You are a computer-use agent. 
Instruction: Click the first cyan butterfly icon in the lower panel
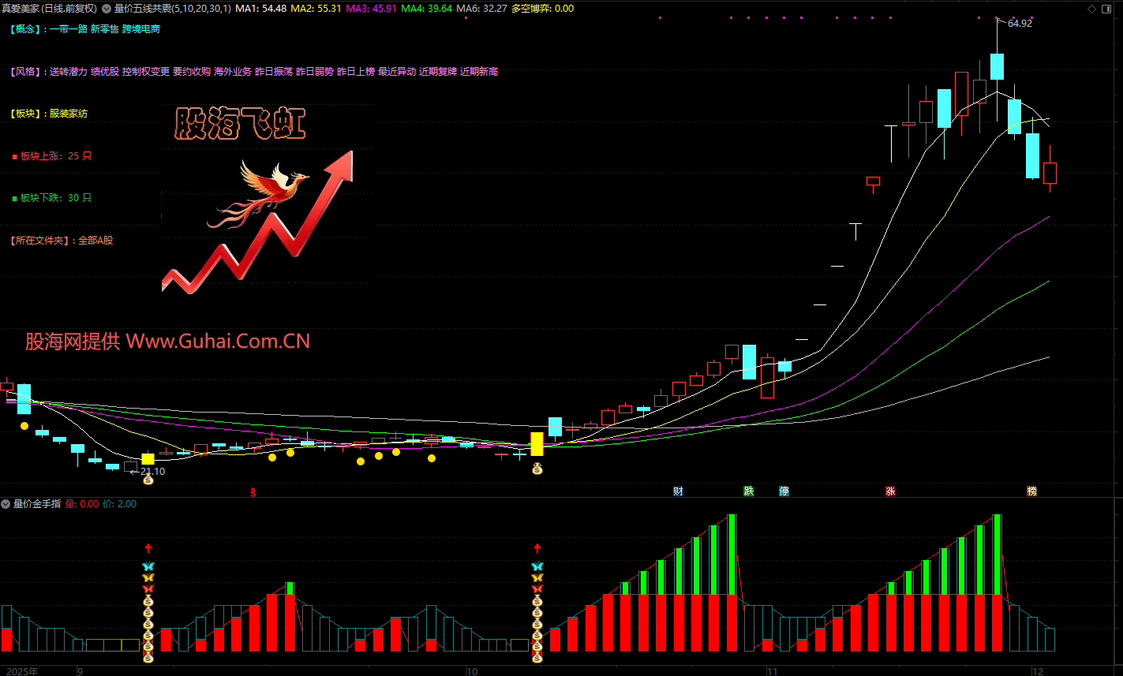pyautogui.click(x=148, y=566)
